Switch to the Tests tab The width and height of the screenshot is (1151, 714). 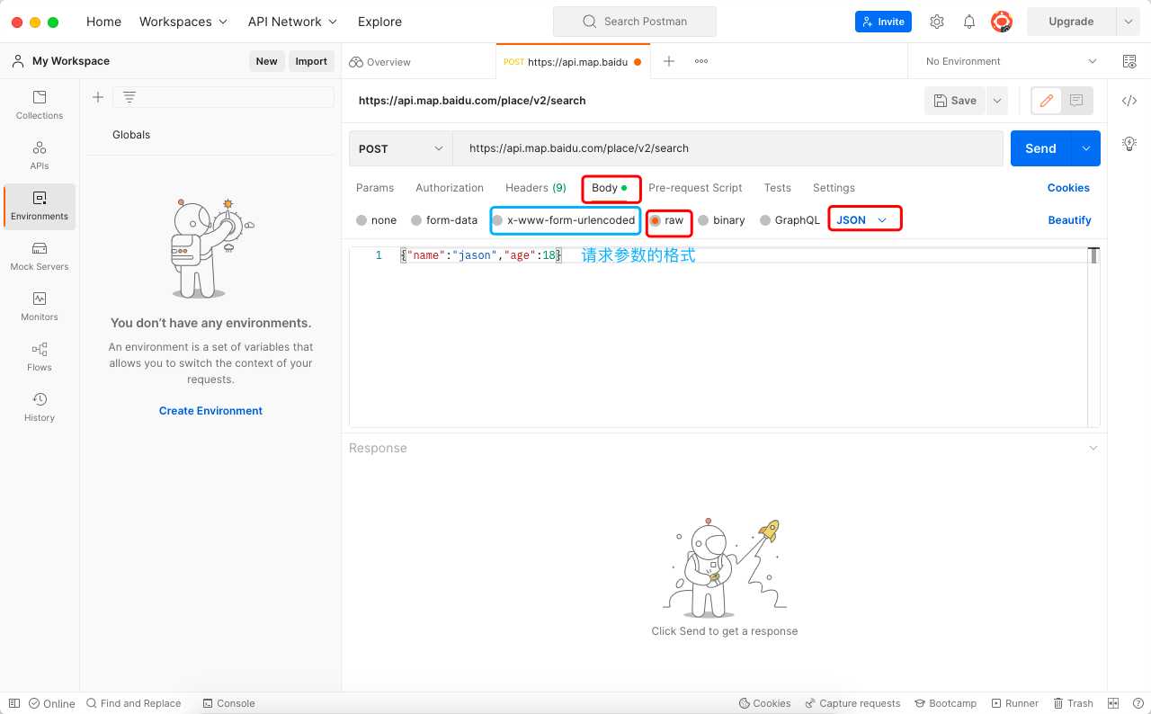coord(778,188)
